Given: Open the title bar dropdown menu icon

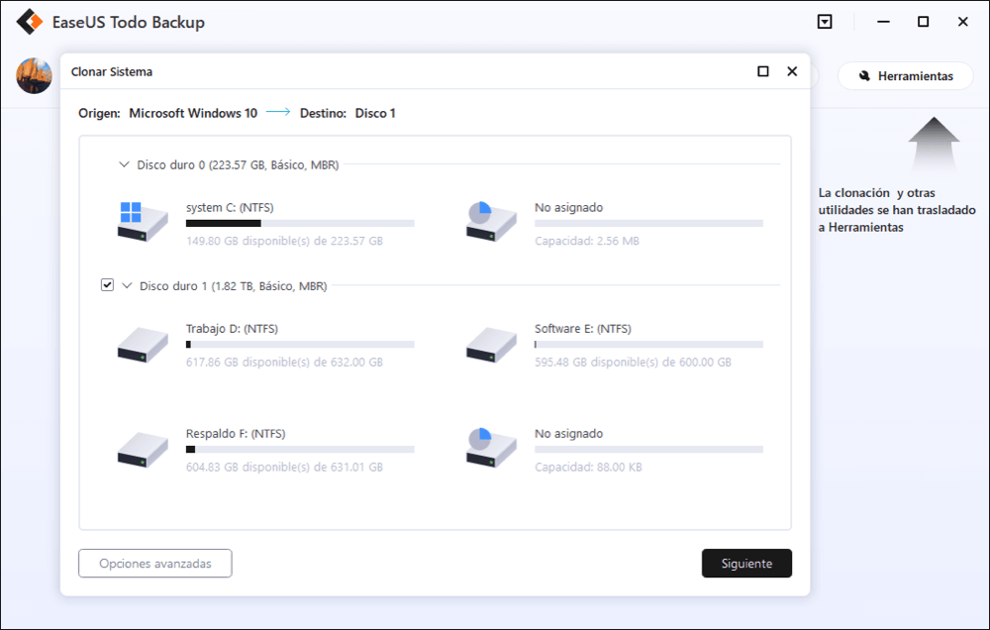Looking at the screenshot, I should (x=825, y=22).
